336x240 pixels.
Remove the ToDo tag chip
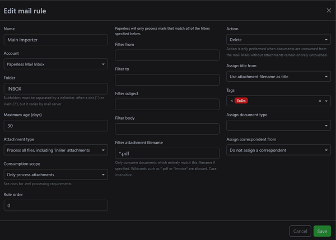pos(232,101)
